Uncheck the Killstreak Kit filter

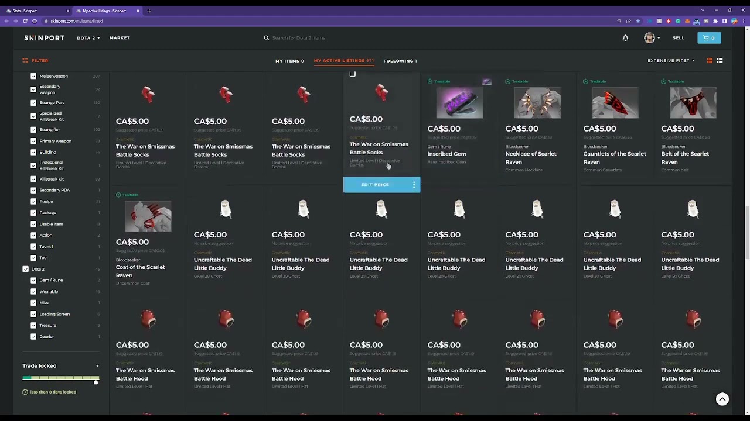click(33, 179)
